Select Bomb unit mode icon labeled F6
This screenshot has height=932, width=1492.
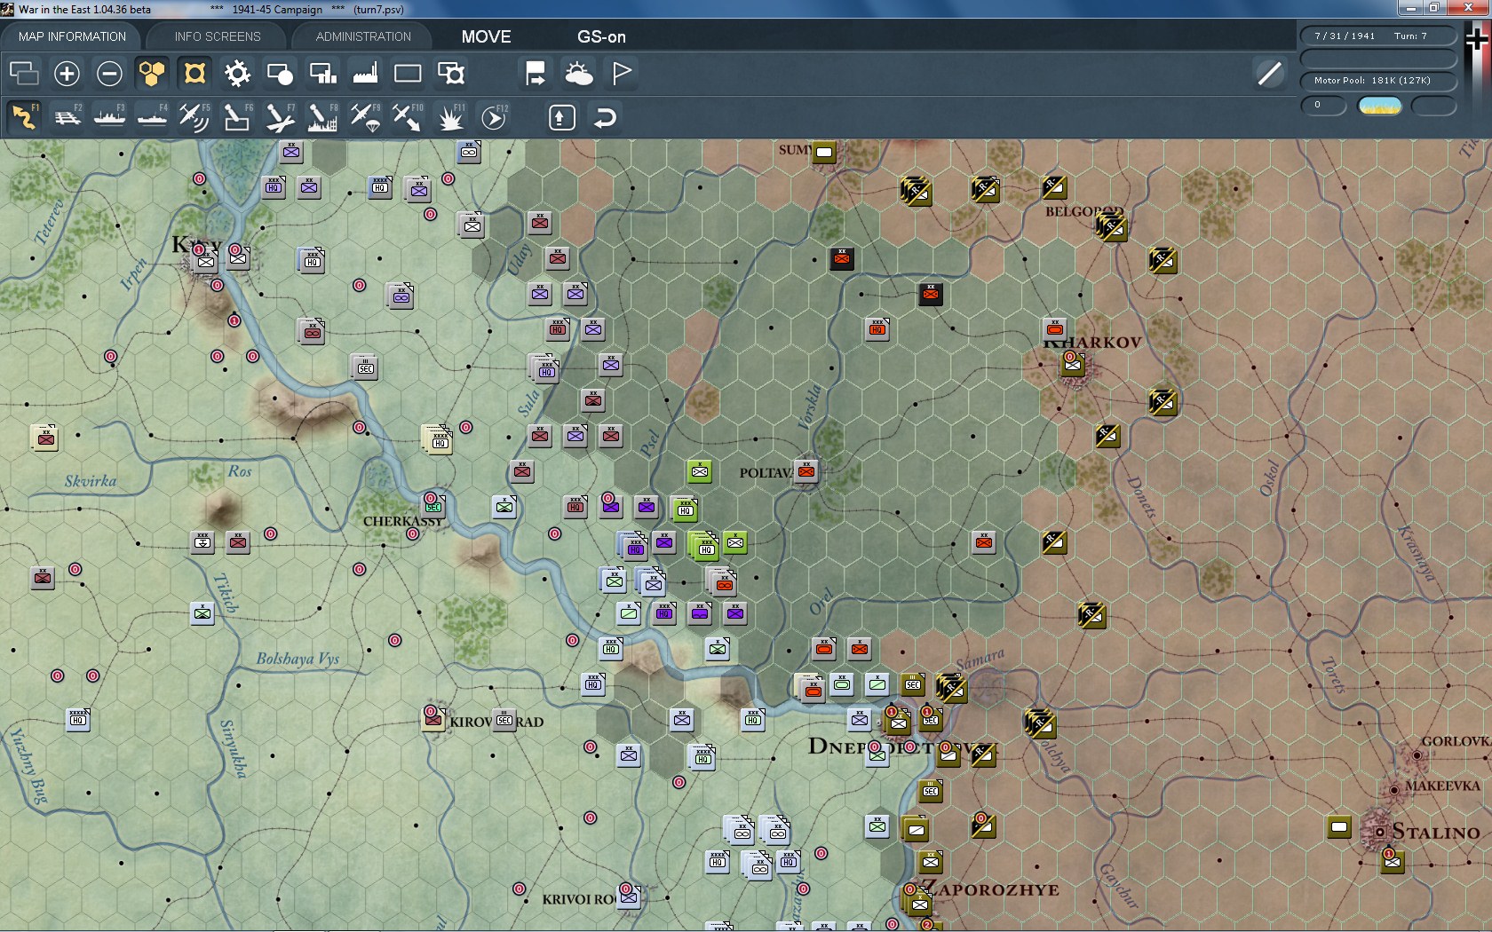coord(237,117)
